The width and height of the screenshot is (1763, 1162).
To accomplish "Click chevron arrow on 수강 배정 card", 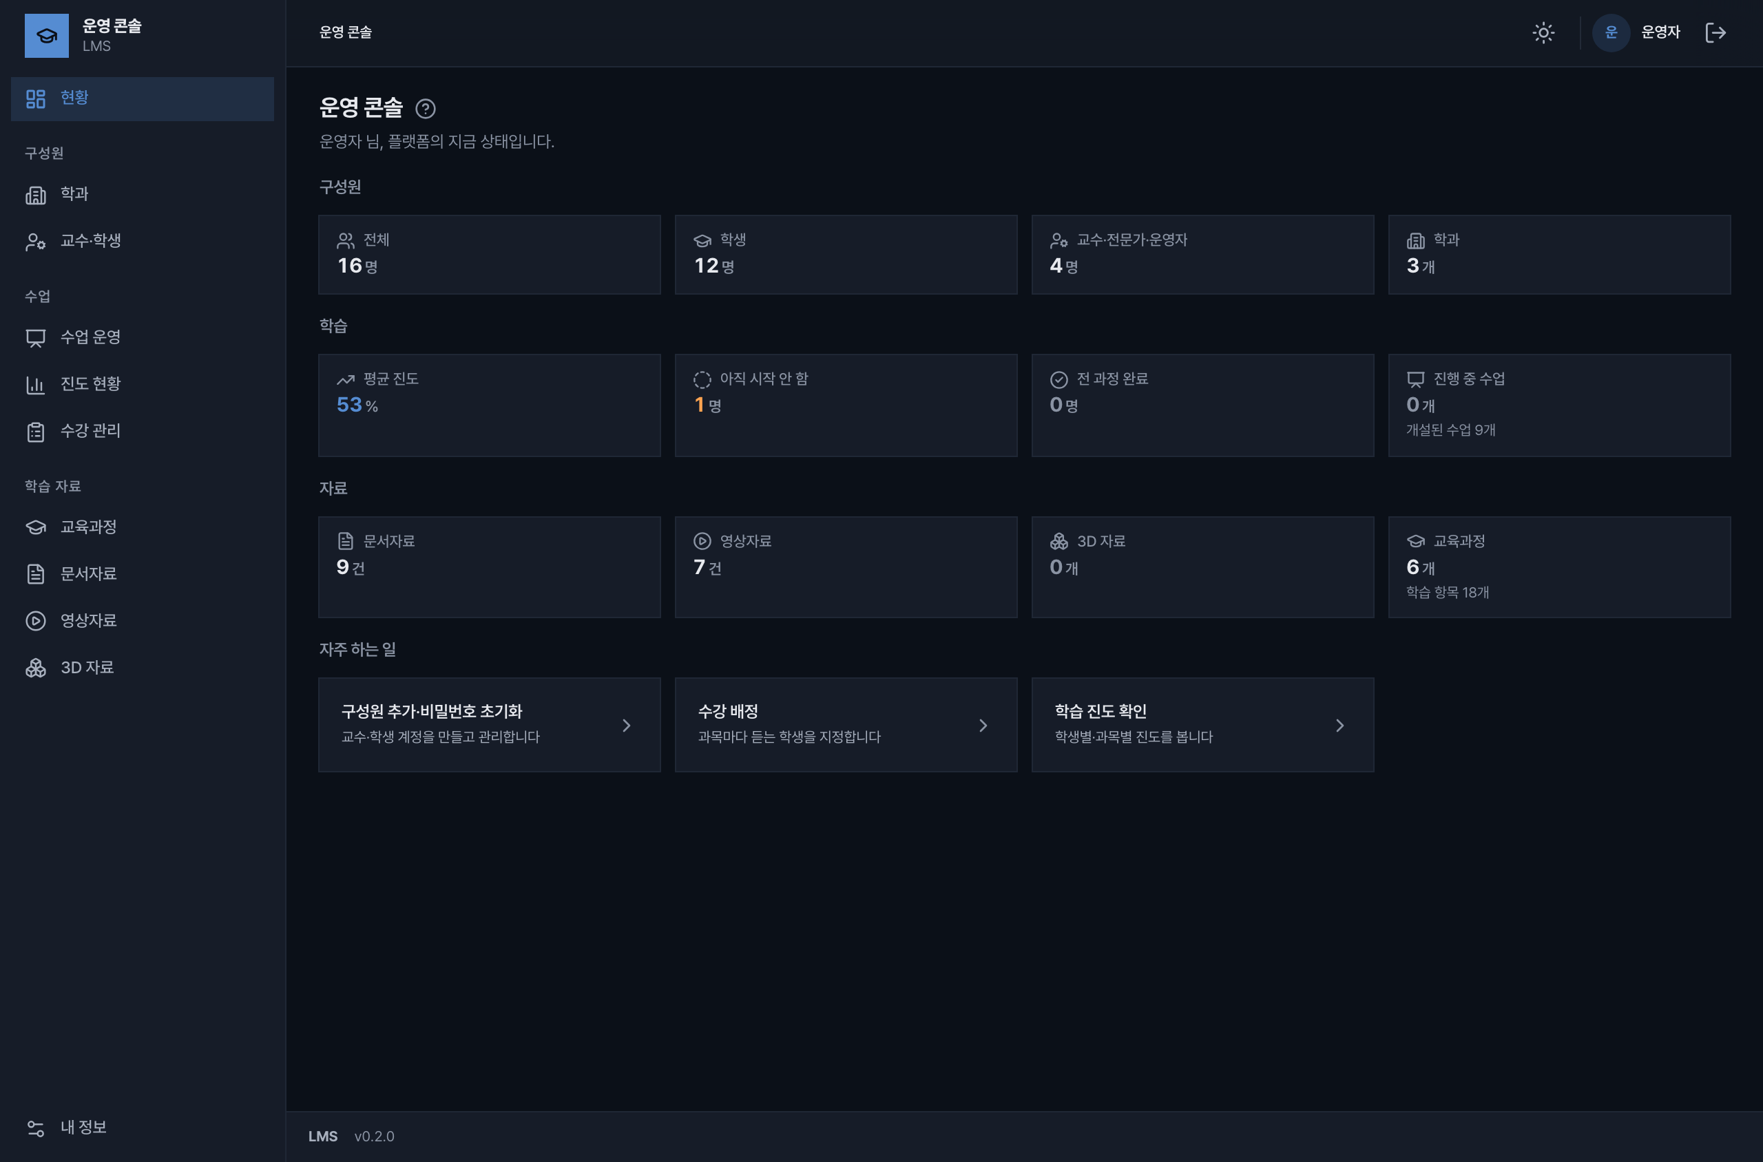I will (x=983, y=726).
